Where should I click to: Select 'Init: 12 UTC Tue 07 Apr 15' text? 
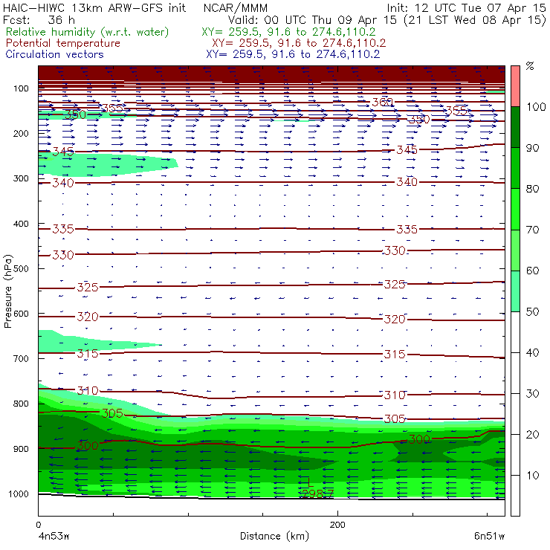point(466,7)
